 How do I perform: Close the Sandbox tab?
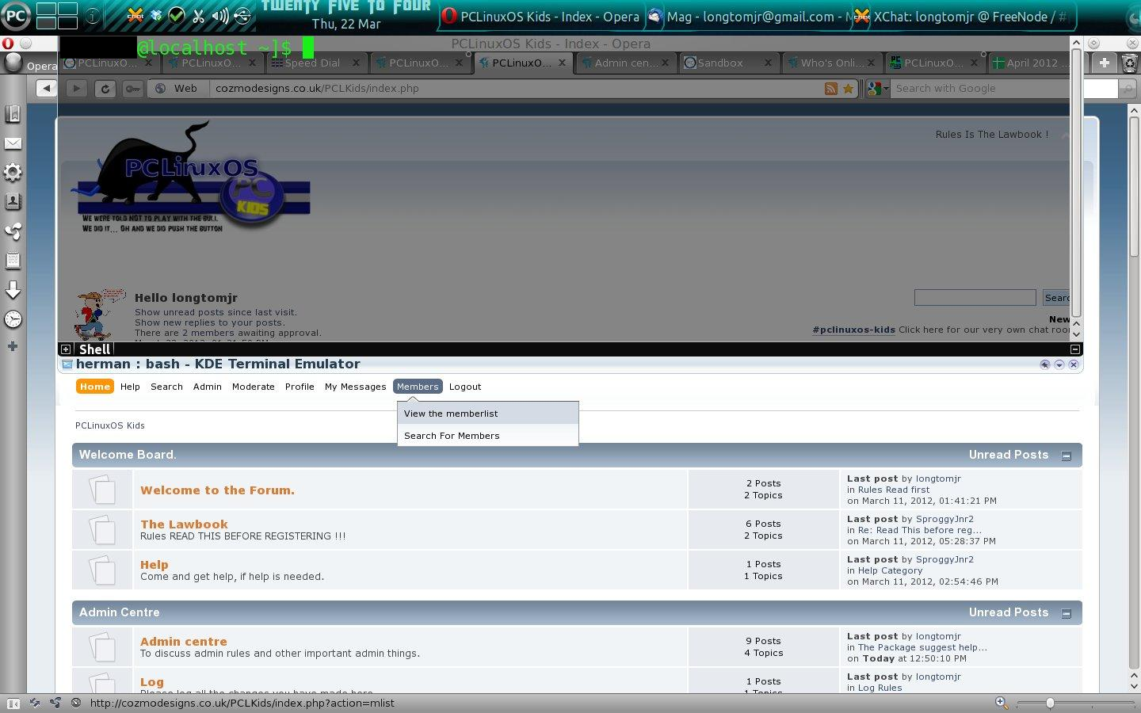point(768,63)
